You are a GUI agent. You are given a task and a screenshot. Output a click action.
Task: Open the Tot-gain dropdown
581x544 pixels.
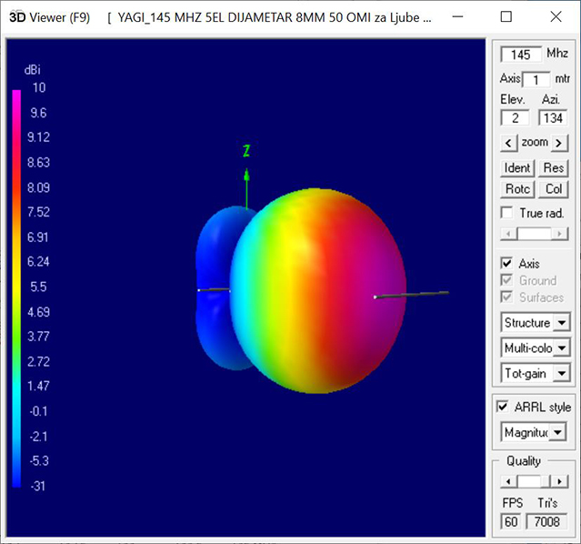coord(562,373)
